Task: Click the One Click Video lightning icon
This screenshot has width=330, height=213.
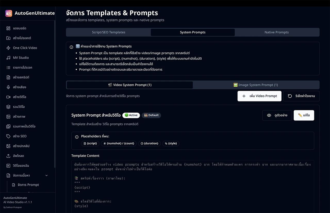Action: (8, 48)
